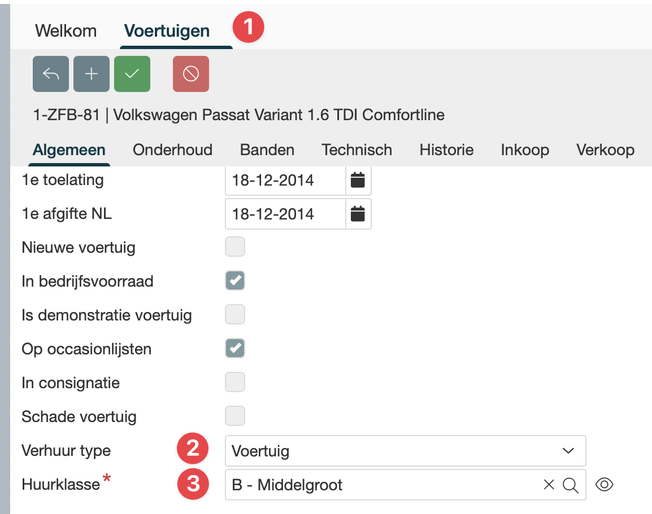View Huurklasse details with eye icon
Image resolution: width=652 pixels, height=514 pixels.
point(605,485)
